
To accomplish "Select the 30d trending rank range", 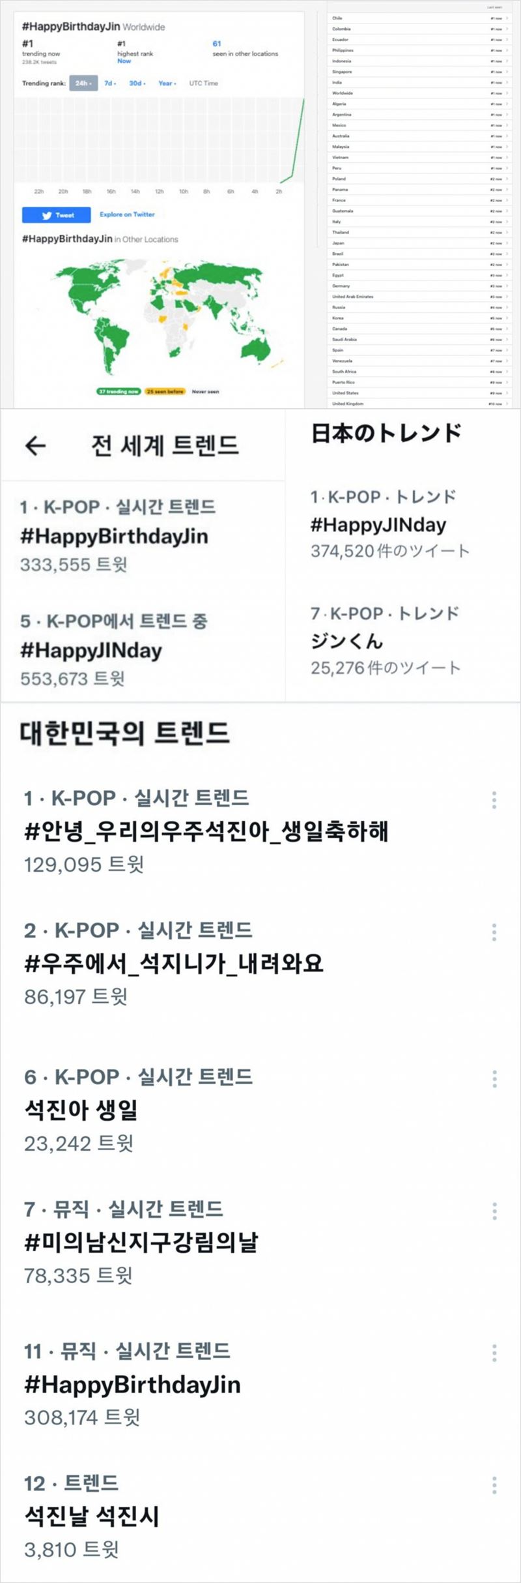I will (x=137, y=83).
